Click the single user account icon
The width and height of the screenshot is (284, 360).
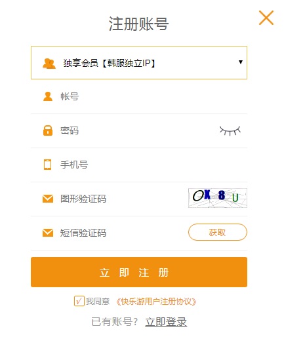coord(48,96)
